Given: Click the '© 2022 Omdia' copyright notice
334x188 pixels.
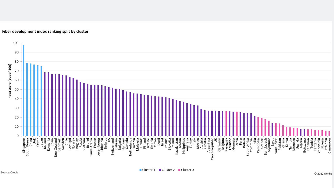Looking at the screenshot, I should pos(323,173).
